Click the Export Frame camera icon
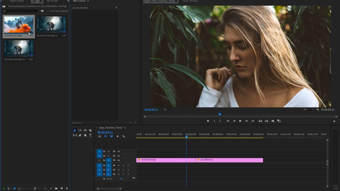340x191 pixels. point(273,121)
